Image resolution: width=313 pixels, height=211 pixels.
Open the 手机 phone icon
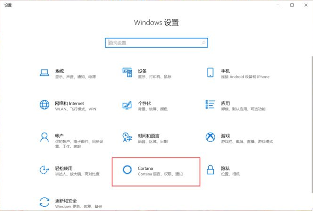210,72
